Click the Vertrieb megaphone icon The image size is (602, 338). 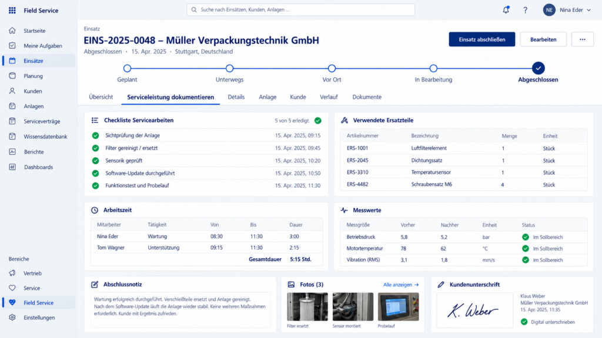point(12,273)
